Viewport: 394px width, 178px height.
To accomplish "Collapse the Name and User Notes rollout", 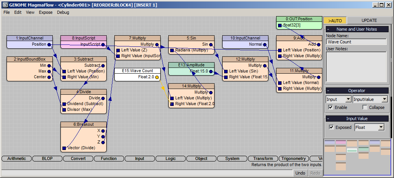I will [x=357, y=29].
